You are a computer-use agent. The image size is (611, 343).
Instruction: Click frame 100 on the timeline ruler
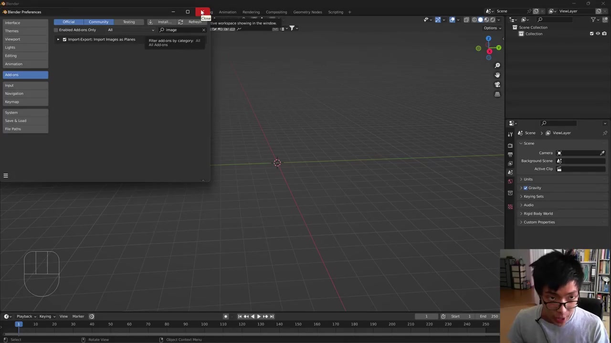[x=204, y=324]
